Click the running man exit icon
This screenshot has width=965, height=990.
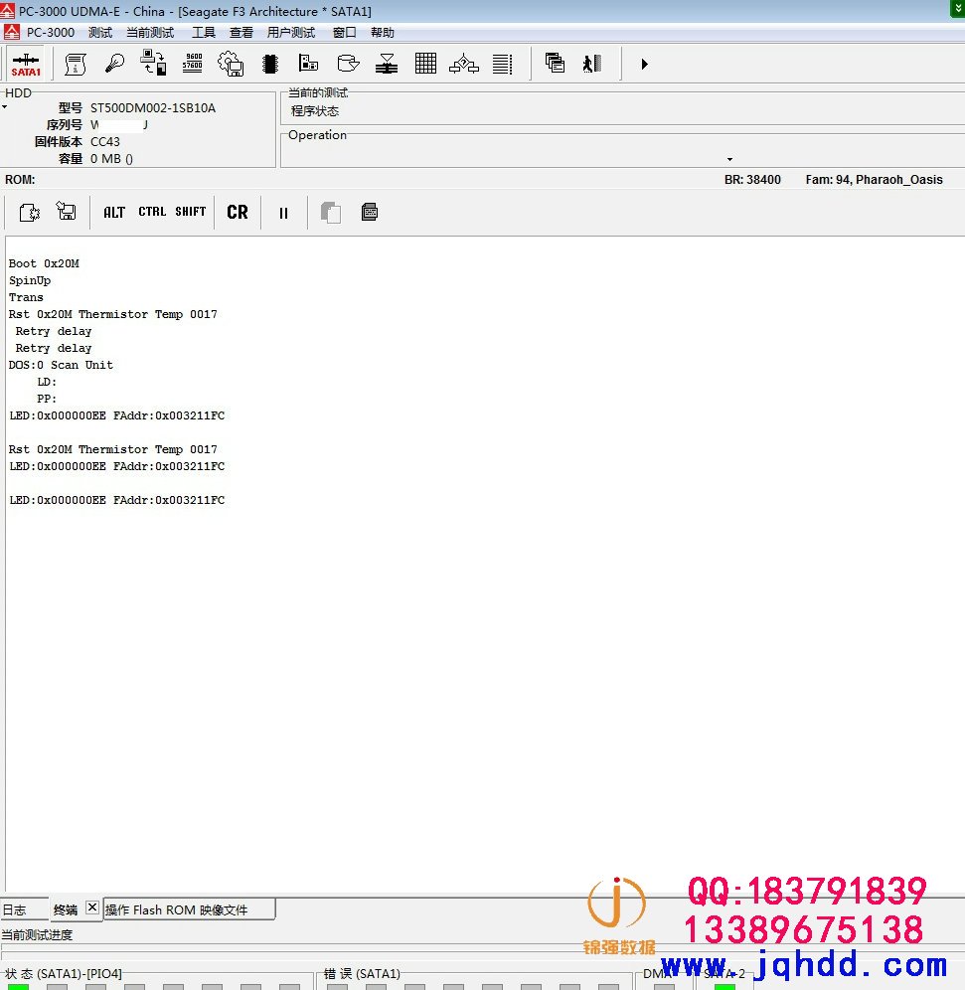(592, 64)
